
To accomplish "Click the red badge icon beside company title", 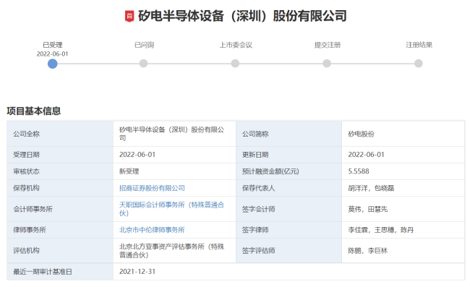I will point(129,16).
